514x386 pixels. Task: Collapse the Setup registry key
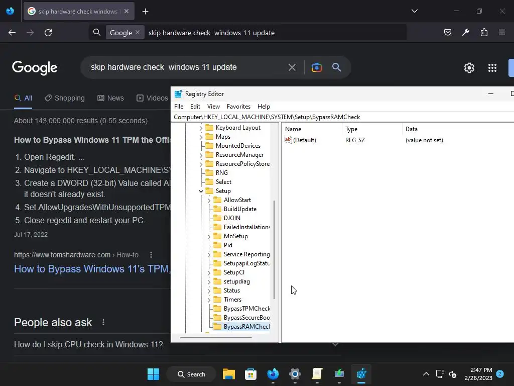(201, 191)
